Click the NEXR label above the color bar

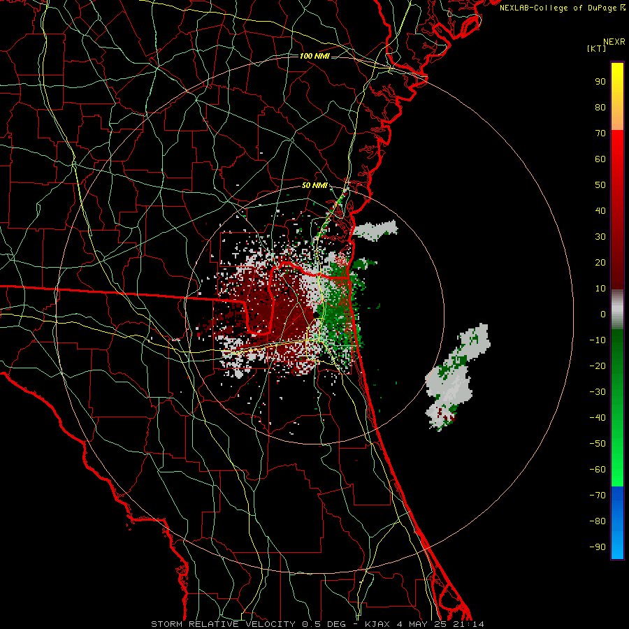(614, 42)
